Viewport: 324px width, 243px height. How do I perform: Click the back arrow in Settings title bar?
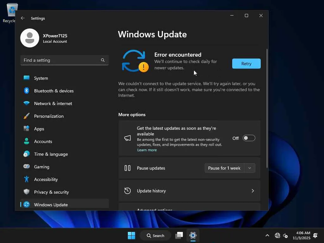23,18
